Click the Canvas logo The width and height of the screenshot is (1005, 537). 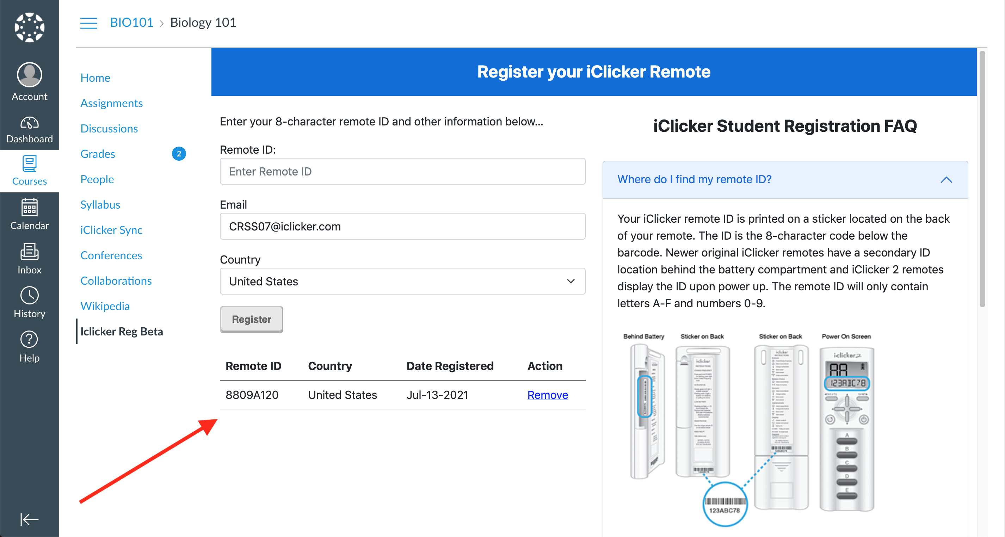[x=29, y=26]
